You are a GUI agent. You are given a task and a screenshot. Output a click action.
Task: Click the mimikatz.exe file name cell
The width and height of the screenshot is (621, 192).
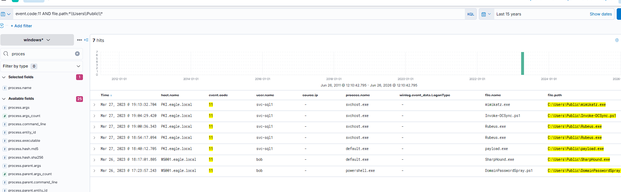click(498, 105)
